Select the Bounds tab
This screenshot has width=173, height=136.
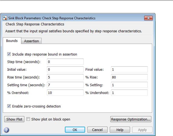pyautogui.click(x=12, y=41)
